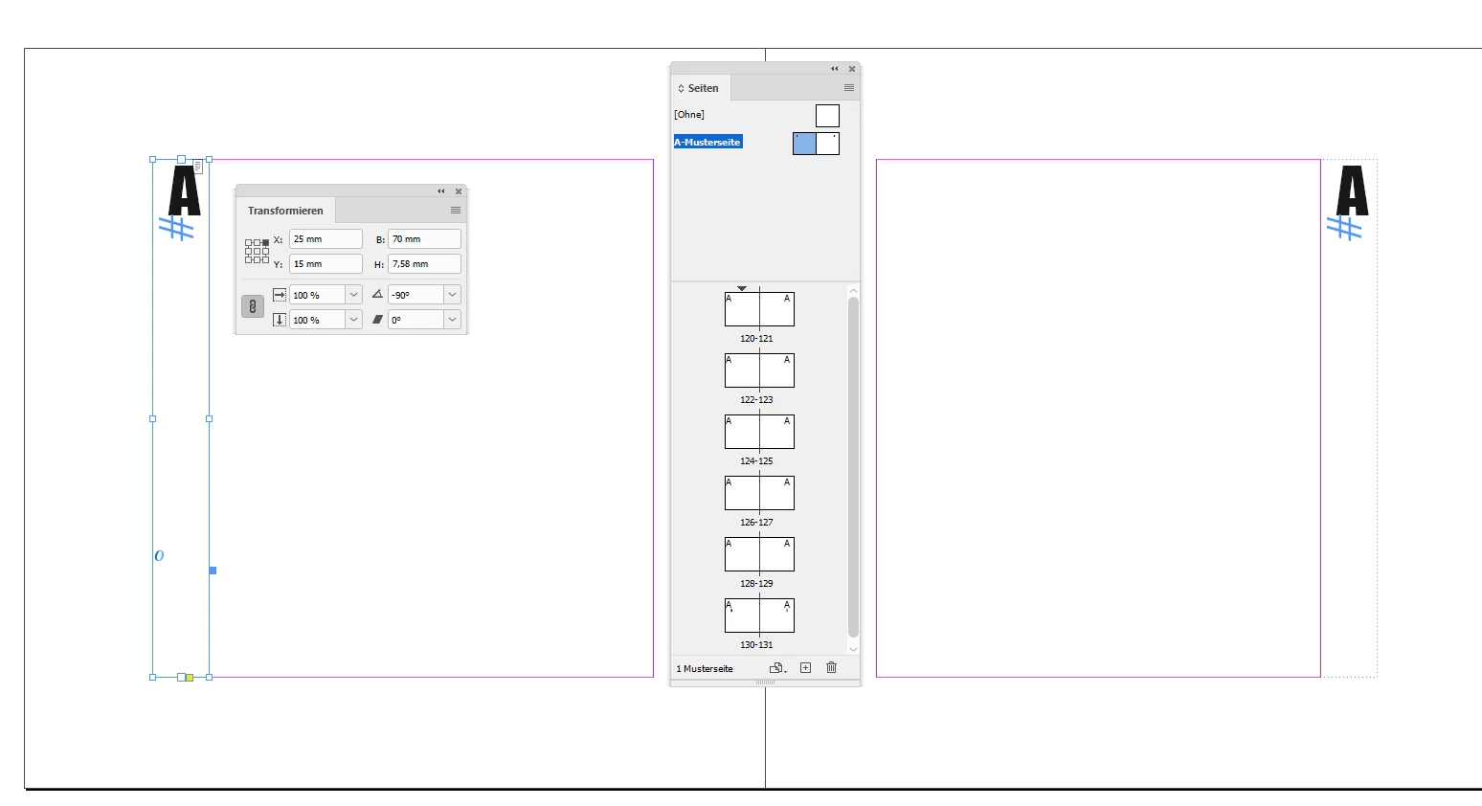The height and width of the screenshot is (806, 1482).
Task: Select spread thumbnail 122-123
Action: (x=759, y=370)
